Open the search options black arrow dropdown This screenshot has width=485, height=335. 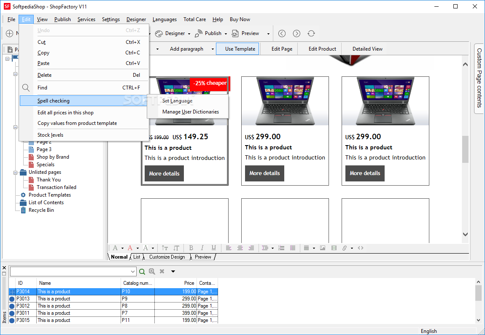(x=173, y=272)
